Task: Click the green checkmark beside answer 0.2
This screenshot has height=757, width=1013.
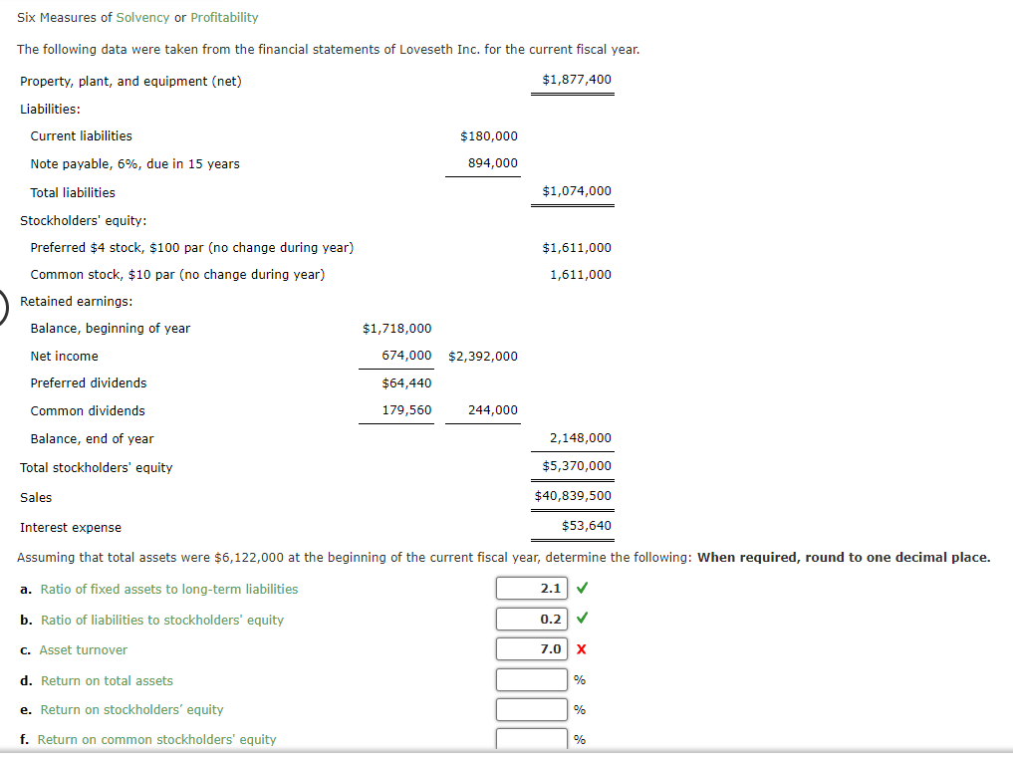Action: point(581,618)
